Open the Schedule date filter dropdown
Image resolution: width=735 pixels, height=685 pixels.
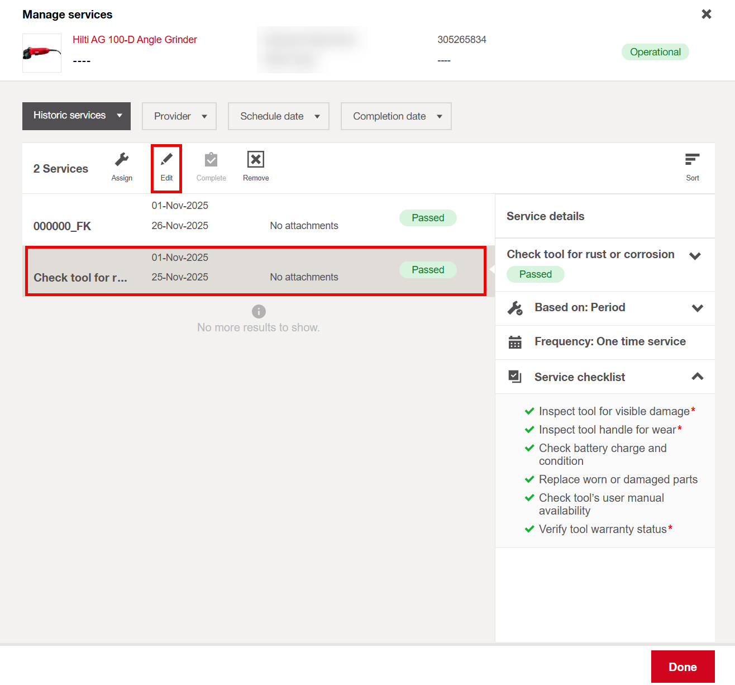[x=279, y=116]
